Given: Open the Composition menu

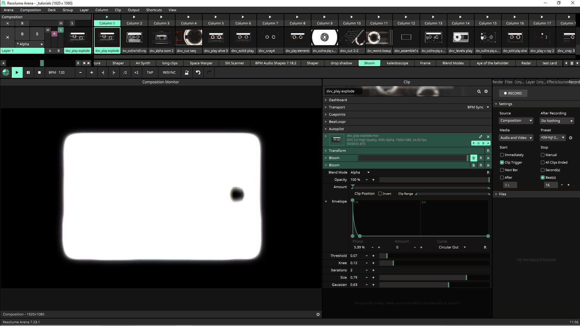Looking at the screenshot, I should tap(31, 10).
